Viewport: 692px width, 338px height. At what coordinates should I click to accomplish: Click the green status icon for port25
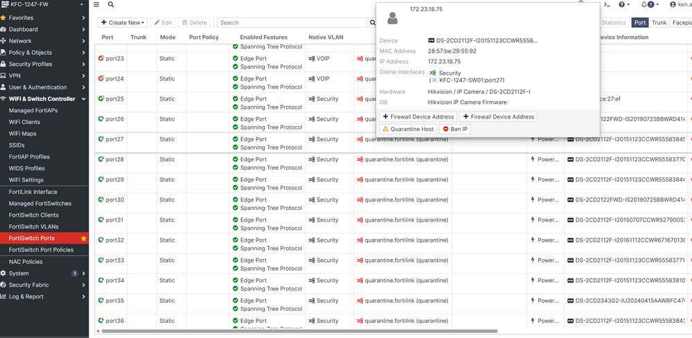coord(101,99)
